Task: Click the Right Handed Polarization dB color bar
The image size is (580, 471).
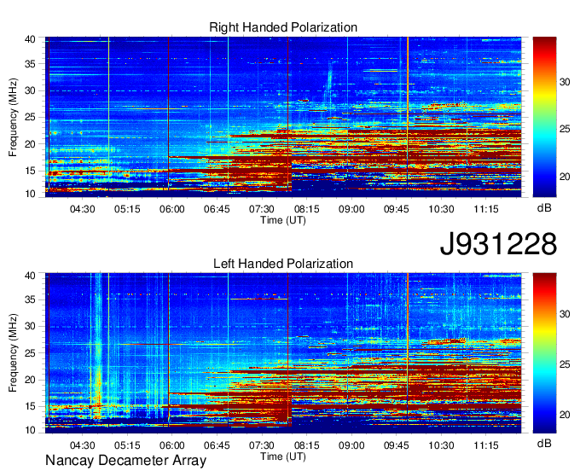Action: tap(544, 117)
